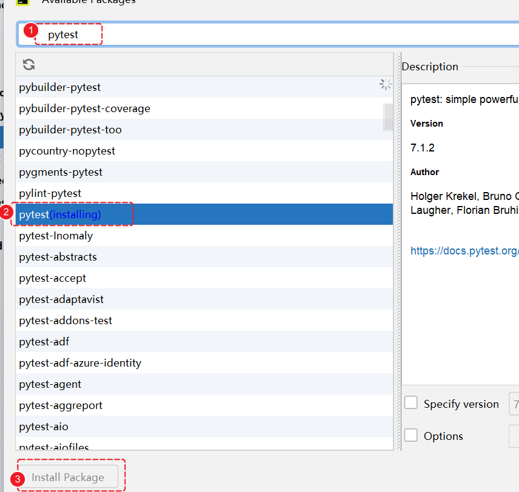Select pycountry-nopytest package

tap(204, 150)
